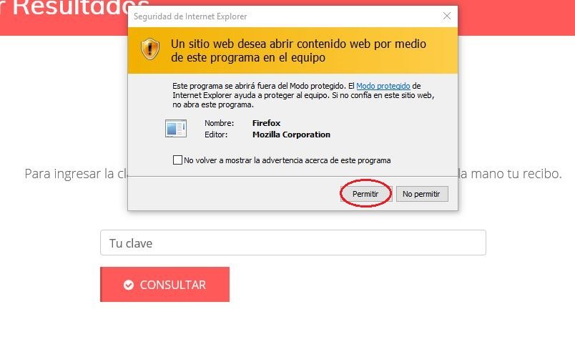Click the 'Este programa se abrirá' description paragraph
575x342 pixels.
(x=303, y=95)
